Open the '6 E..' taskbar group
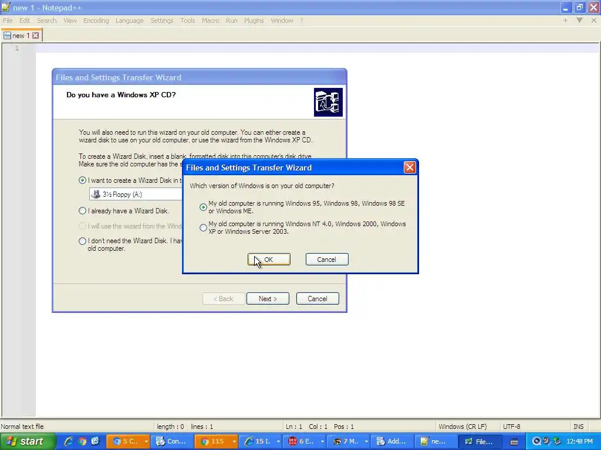 [x=304, y=441]
